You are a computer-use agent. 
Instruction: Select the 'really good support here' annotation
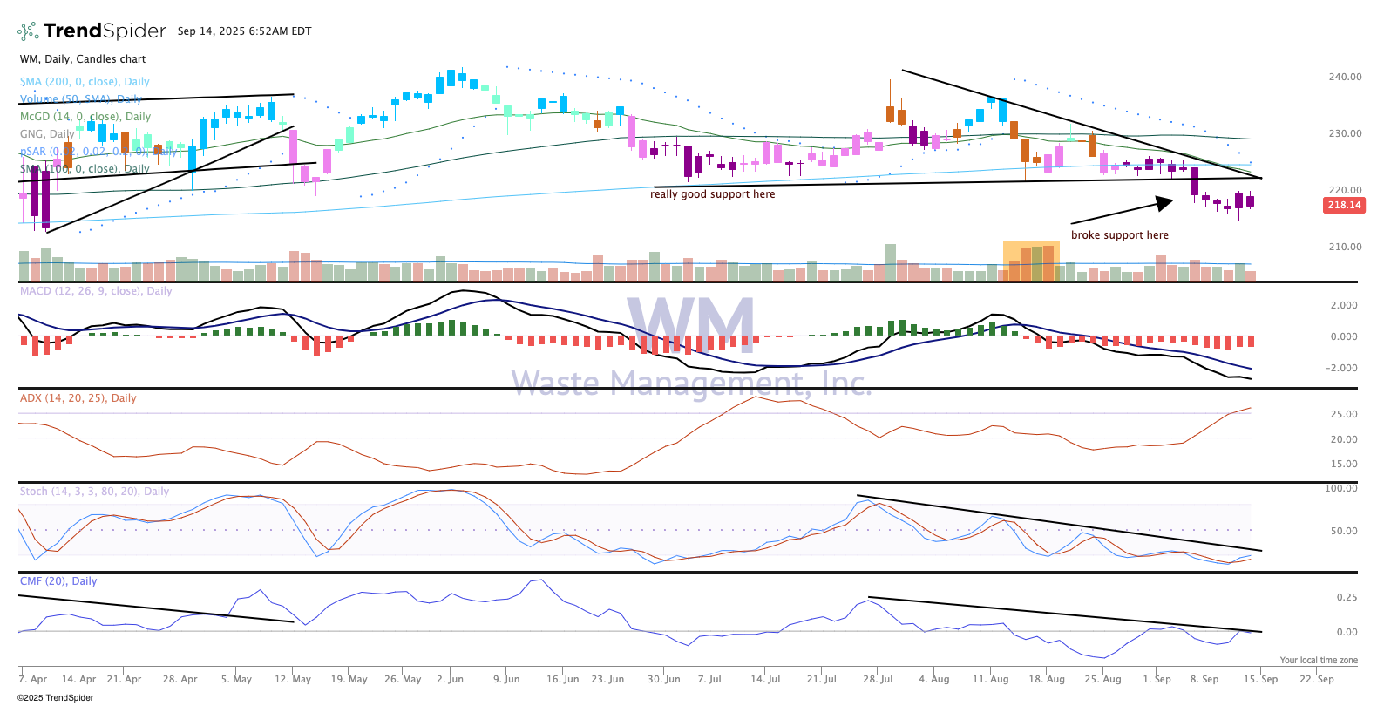[x=712, y=194]
